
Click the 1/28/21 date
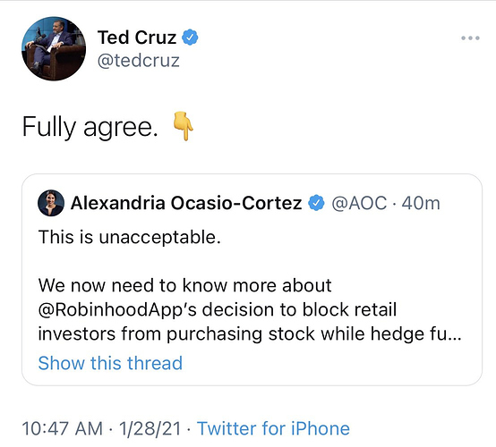[150, 429]
